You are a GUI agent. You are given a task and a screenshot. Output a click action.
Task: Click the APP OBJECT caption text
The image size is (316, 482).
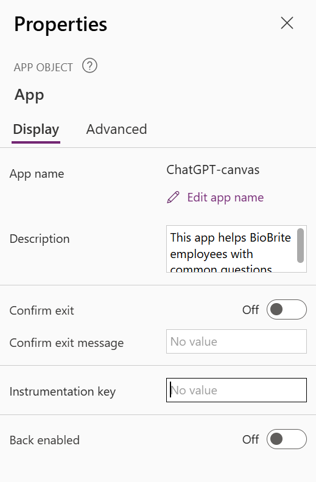click(43, 68)
